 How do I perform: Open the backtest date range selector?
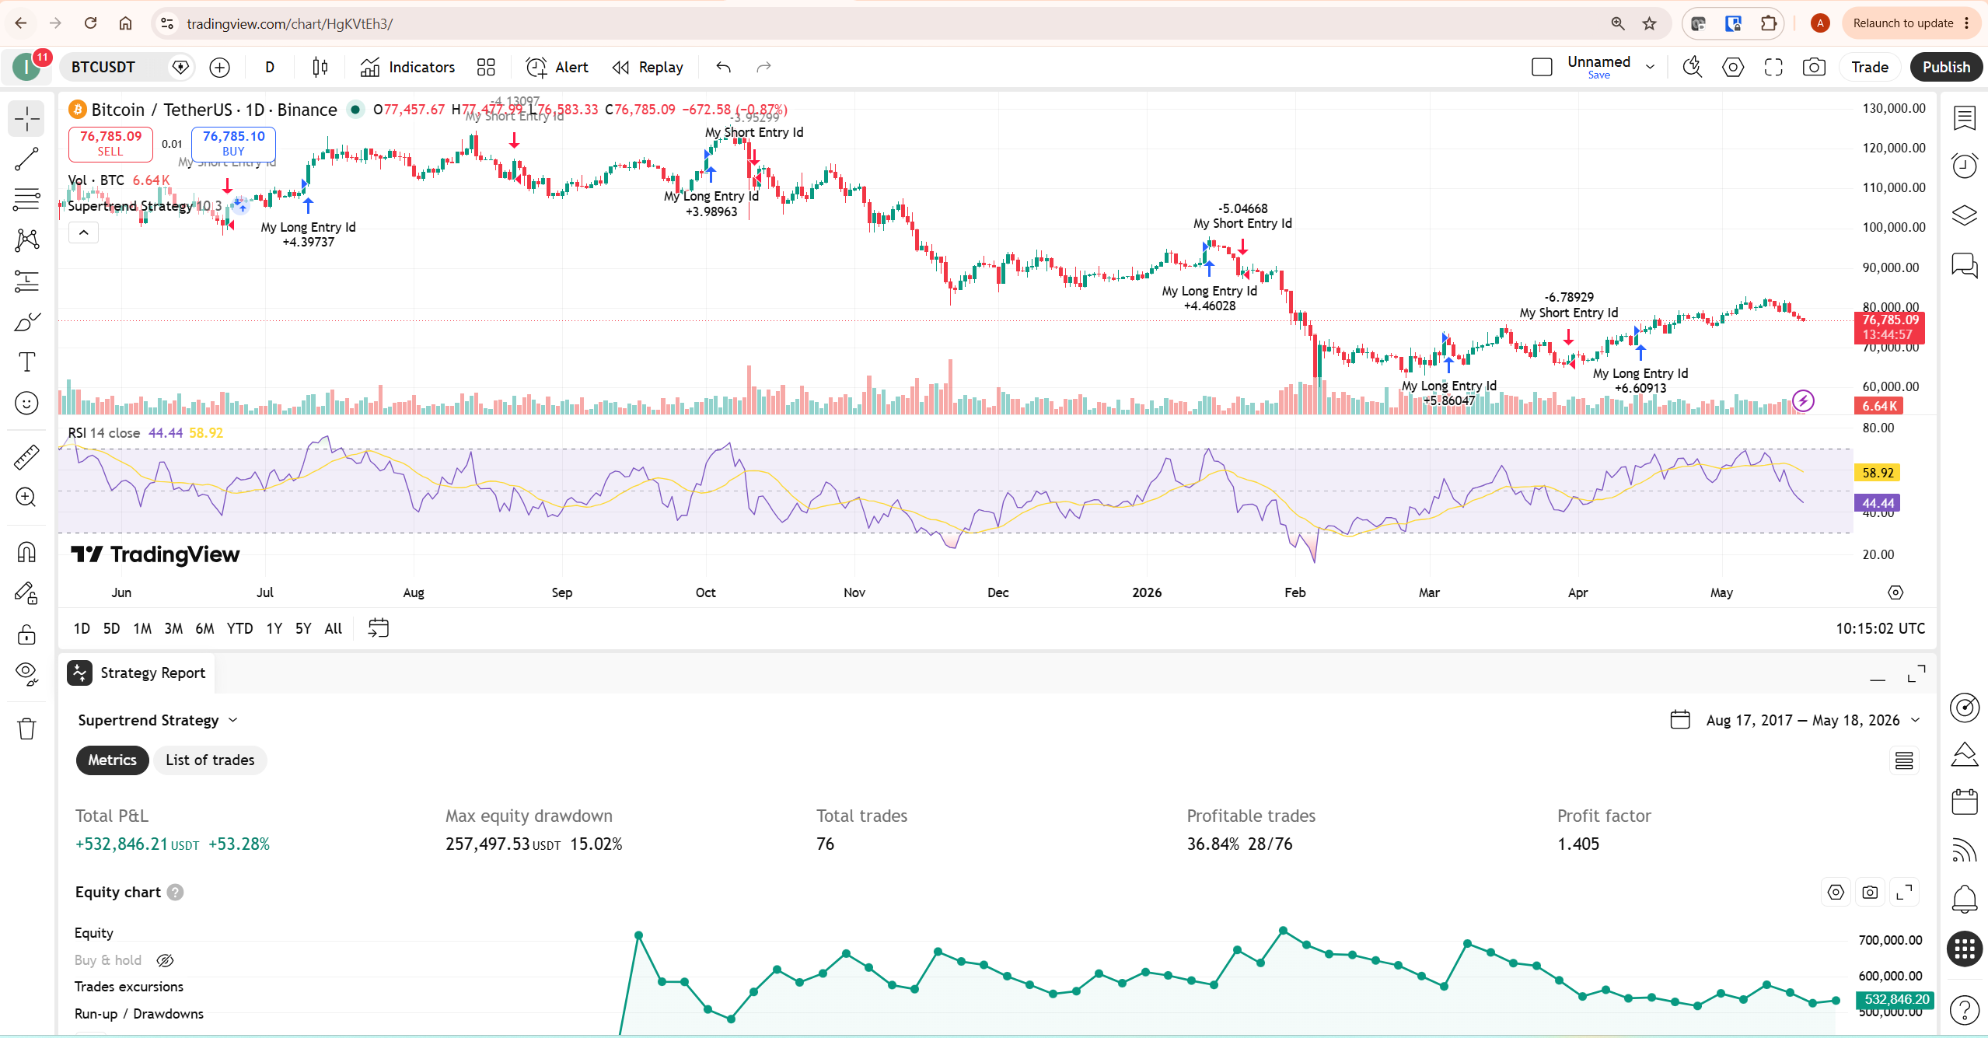pos(1795,721)
